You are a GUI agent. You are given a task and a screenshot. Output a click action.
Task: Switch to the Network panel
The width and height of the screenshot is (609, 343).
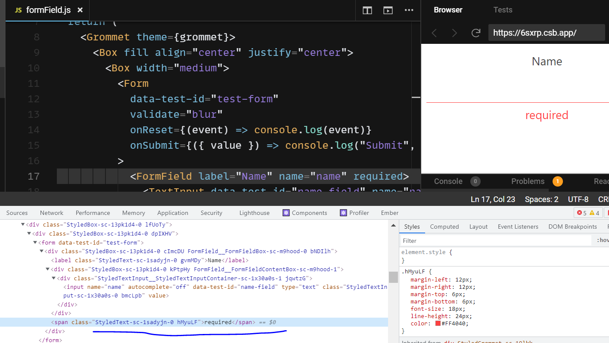click(x=51, y=212)
